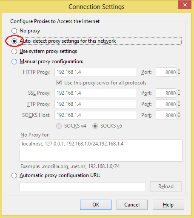Screen dimensions: 194x218
Task: Increase HTTP Proxy port with up arrow
Action: [179, 70]
